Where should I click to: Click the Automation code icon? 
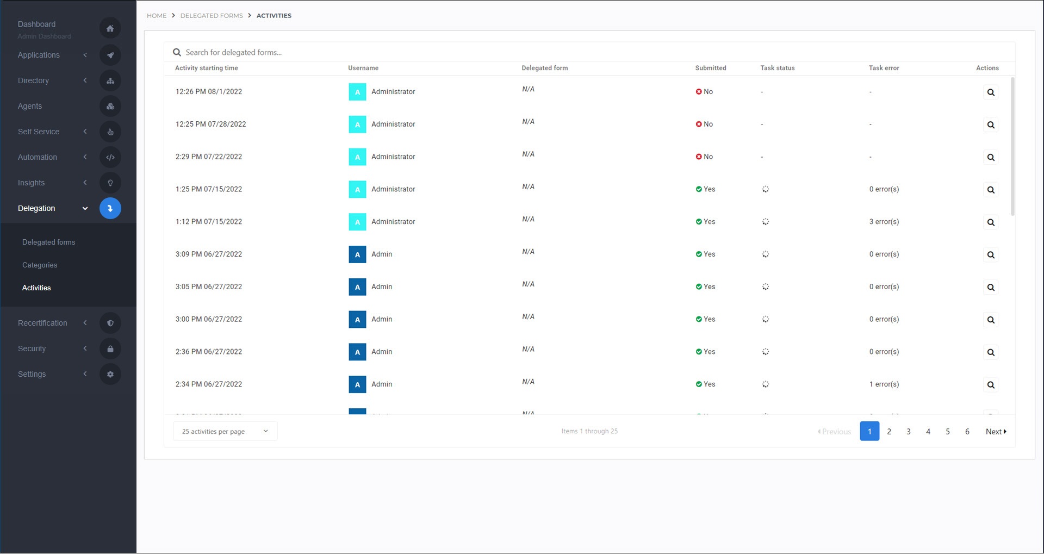coord(110,157)
